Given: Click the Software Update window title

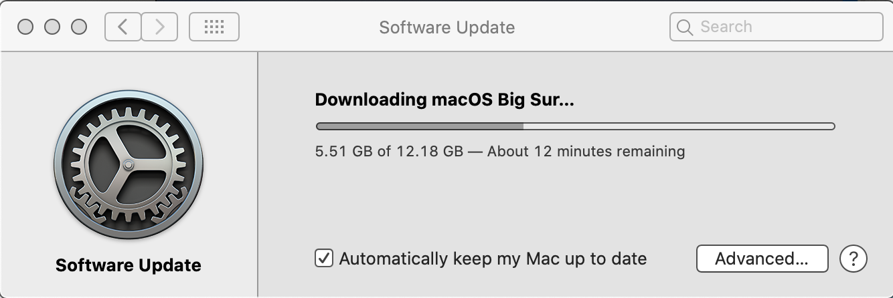Looking at the screenshot, I should 447,27.
